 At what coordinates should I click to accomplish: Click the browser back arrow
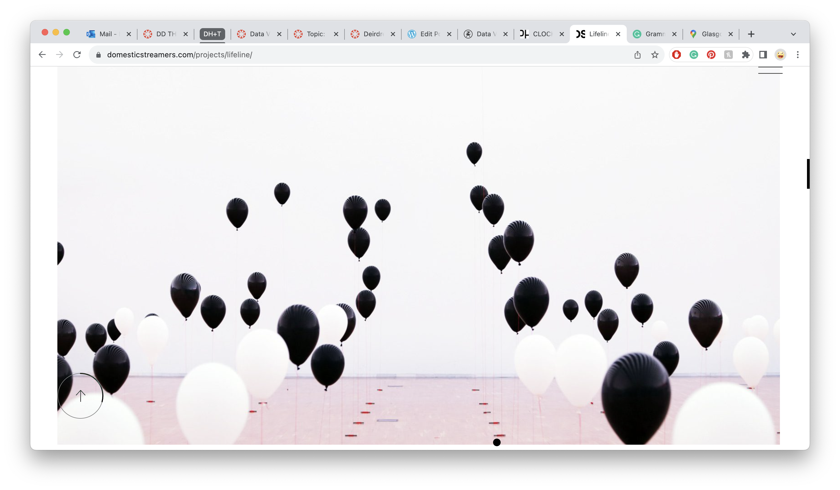coord(42,55)
